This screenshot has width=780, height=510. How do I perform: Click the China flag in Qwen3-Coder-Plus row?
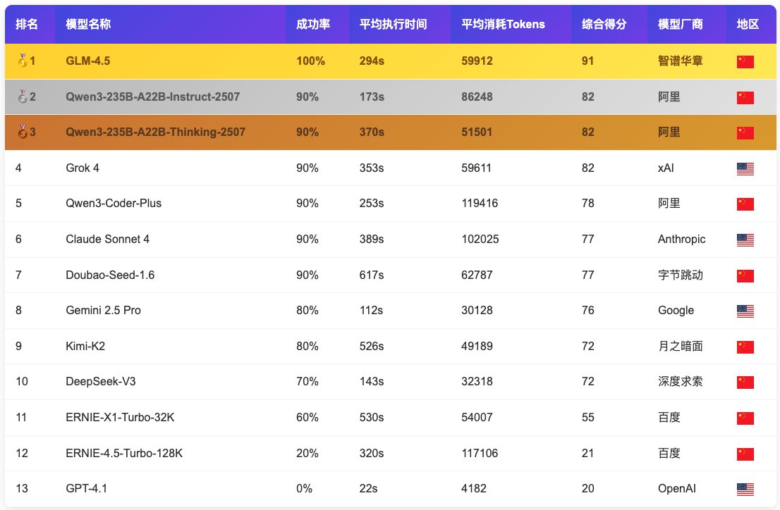pyautogui.click(x=745, y=204)
